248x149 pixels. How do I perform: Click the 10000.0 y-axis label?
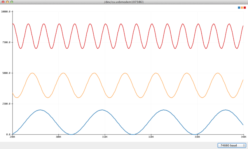point(6,12)
